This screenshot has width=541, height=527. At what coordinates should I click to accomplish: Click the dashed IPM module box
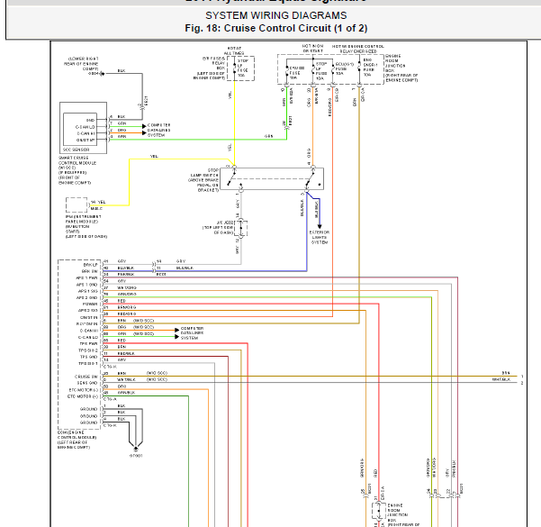point(77,204)
